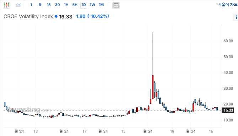This screenshot has width=238, height=136.
Task: Open the news panel icon in toolbar
Action: [116, 5]
